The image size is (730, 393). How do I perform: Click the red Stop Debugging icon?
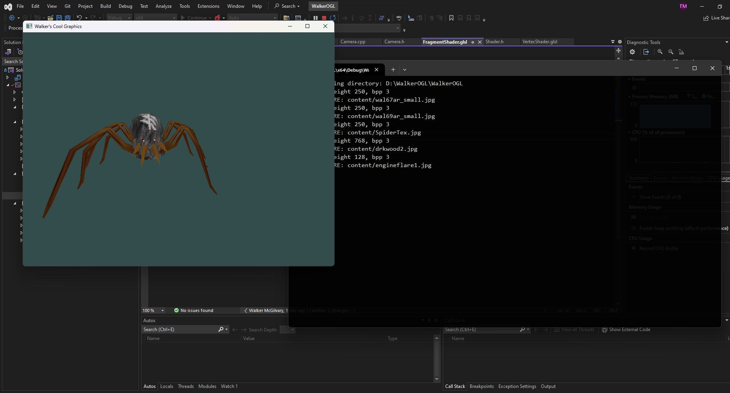tap(324, 18)
